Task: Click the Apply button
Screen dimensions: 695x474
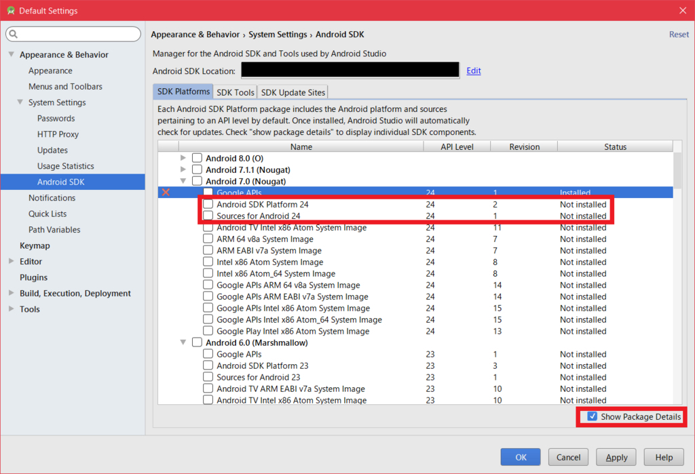Action: click(616, 457)
